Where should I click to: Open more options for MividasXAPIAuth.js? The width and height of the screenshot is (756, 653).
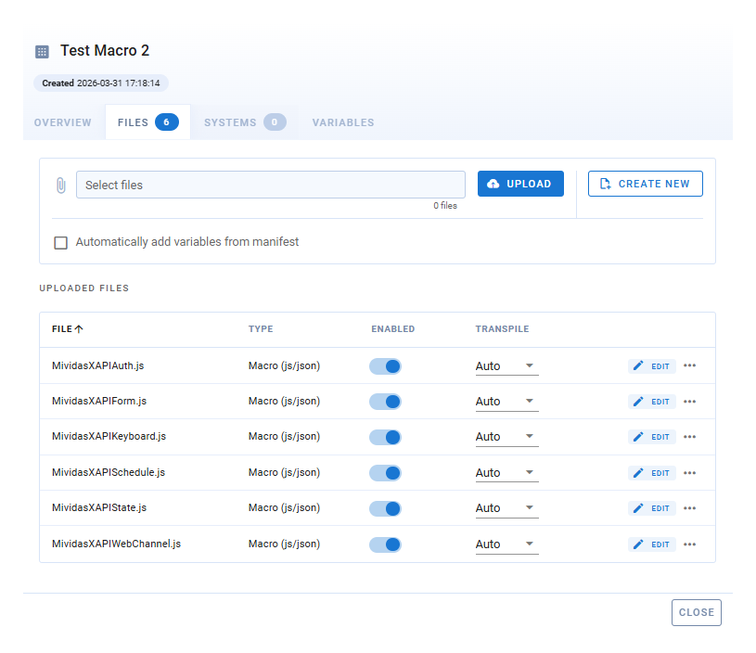(x=689, y=365)
